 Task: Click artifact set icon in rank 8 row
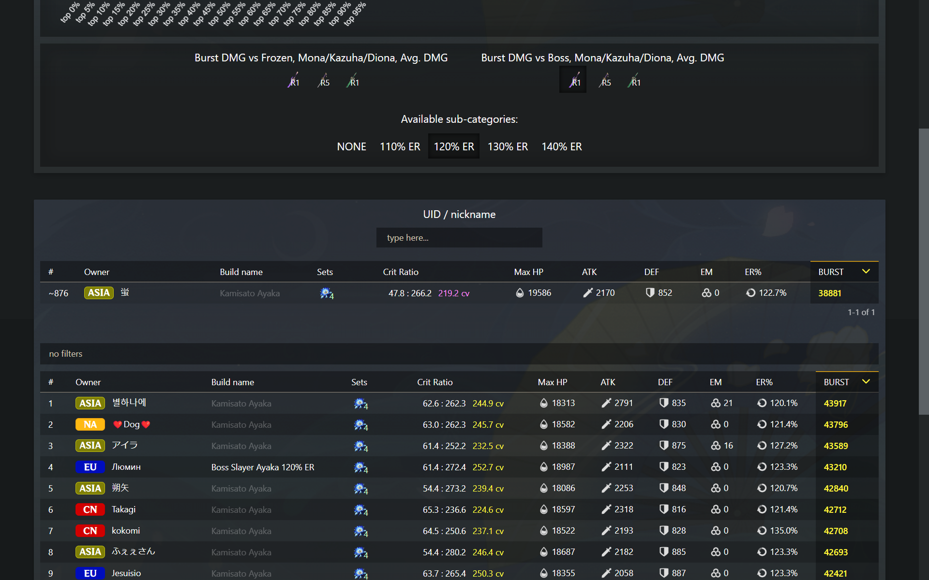[x=361, y=552]
